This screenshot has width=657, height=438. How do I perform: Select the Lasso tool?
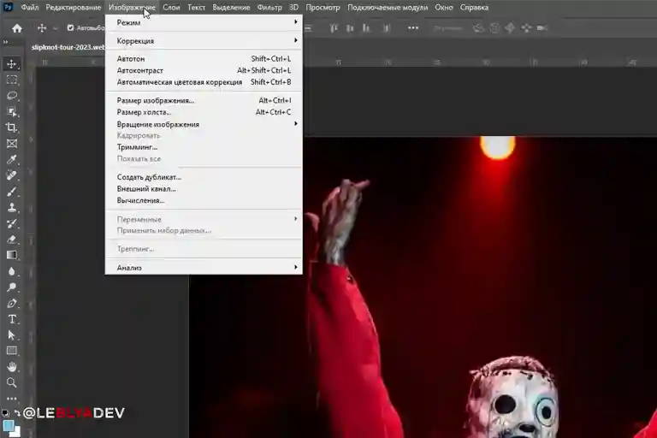pos(12,95)
